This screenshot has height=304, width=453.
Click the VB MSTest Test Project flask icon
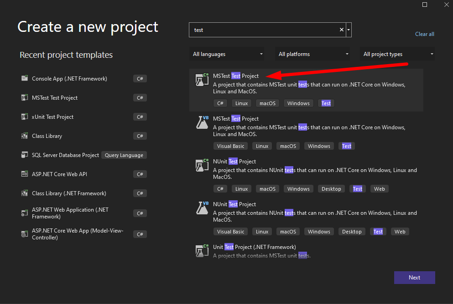202,123
